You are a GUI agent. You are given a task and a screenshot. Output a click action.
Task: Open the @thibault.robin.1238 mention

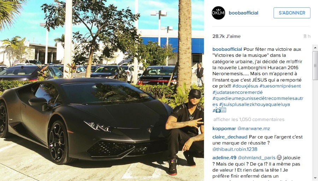(235, 149)
